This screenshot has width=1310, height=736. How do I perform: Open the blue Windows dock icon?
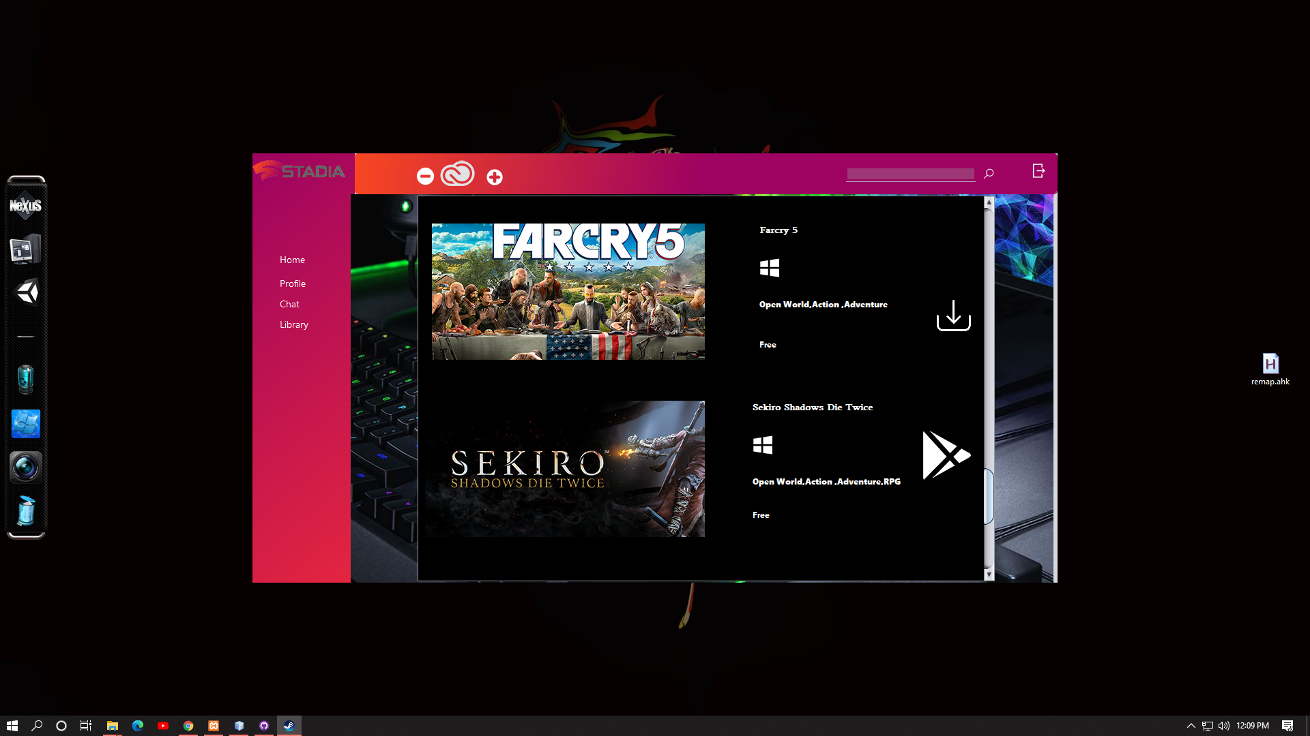click(26, 424)
